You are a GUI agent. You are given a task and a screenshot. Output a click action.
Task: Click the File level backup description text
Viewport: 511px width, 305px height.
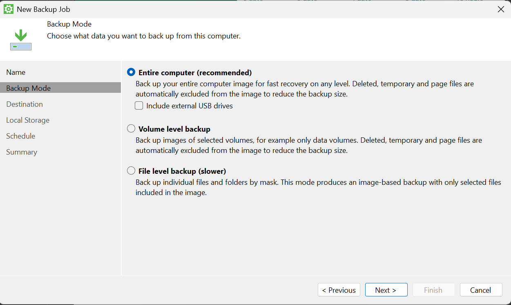tap(318, 187)
